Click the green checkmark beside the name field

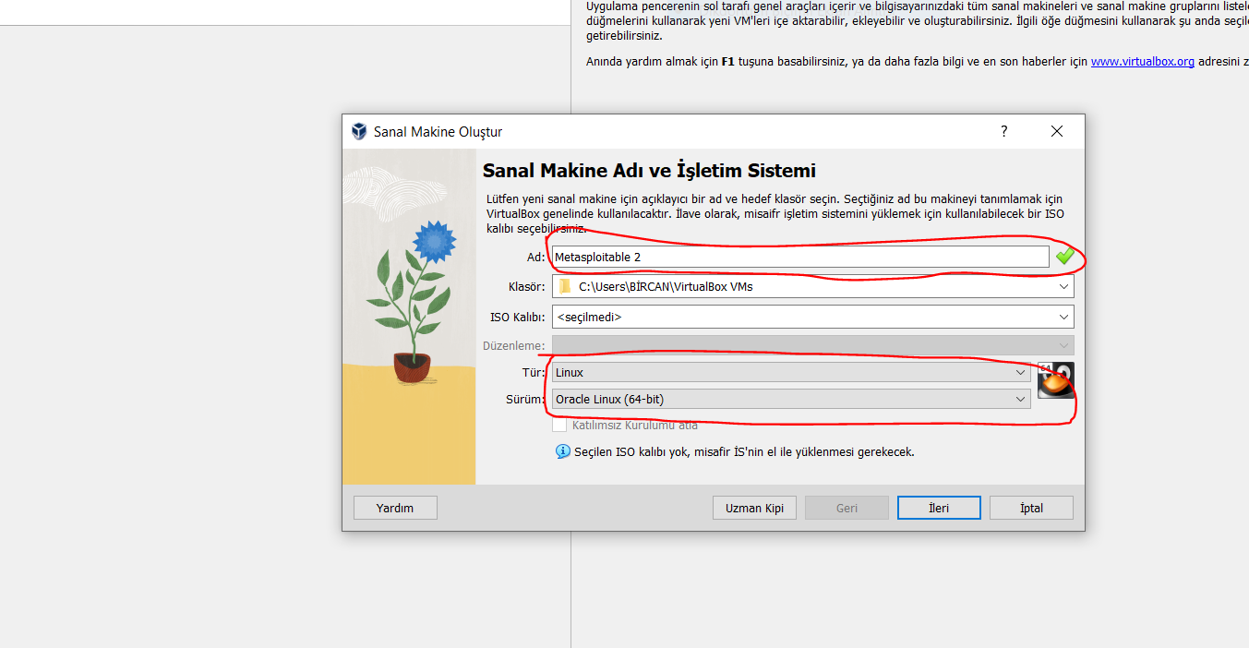coord(1064,257)
